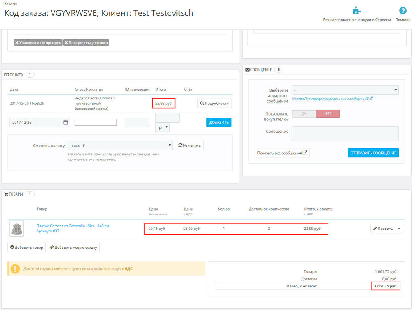This screenshot has height=310, width=412.
Task: Click the Изменить currency button
Action: pos(190,145)
